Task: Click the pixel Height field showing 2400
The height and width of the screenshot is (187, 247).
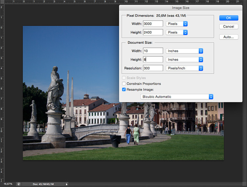Action: [x=153, y=32]
